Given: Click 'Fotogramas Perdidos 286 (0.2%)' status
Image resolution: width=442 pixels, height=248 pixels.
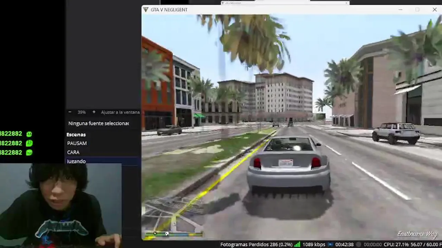Looking at the screenshot, I should tap(256, 245).
